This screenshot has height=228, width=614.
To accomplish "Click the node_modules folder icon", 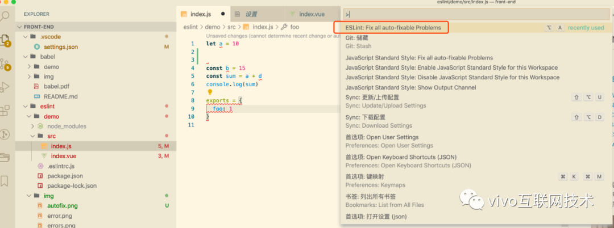I will click(x=40, y=126).
